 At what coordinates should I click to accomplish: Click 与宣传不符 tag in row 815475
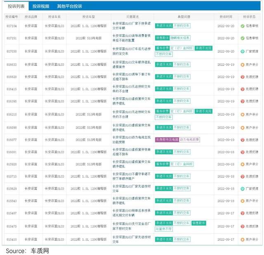(164, 229)
